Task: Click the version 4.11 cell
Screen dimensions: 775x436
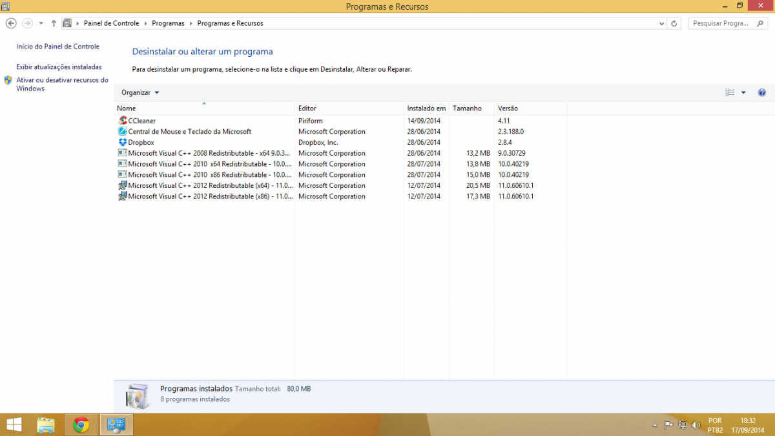Action: pos(504,121)
